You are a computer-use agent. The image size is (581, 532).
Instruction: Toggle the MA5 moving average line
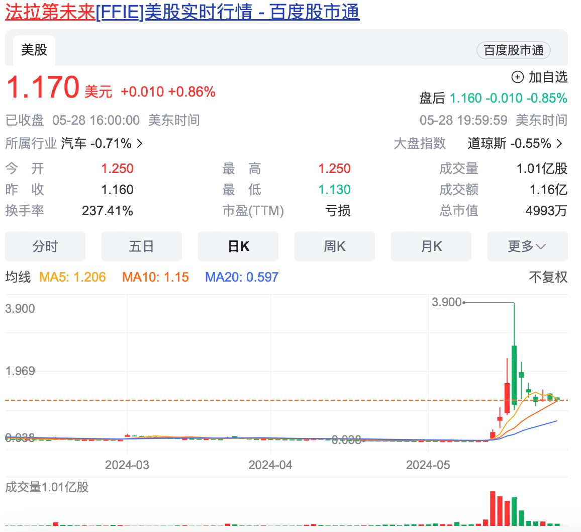72,277
